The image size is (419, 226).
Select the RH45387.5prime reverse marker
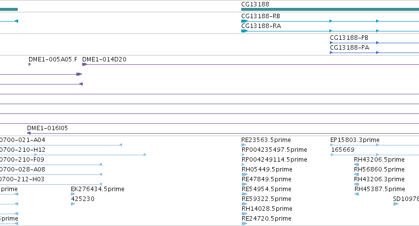tap(356, 194)
